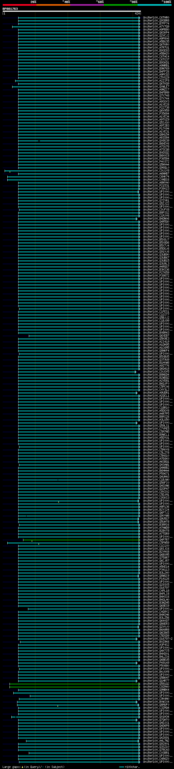Select UniRef100_O01H34 label
This screenshot has width=174, height=769.
[156, 716]
